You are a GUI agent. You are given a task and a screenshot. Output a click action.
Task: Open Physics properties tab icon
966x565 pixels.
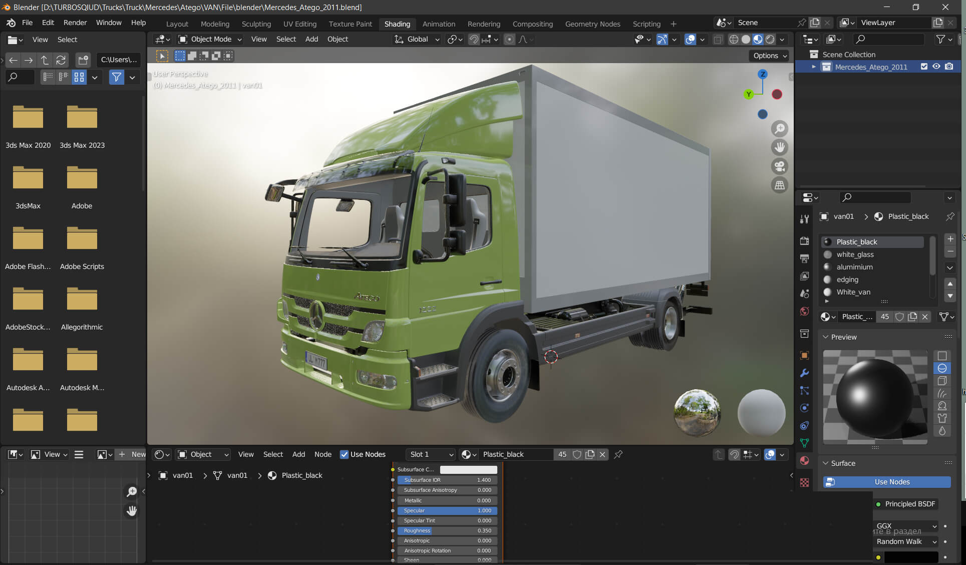click(804, 408)
